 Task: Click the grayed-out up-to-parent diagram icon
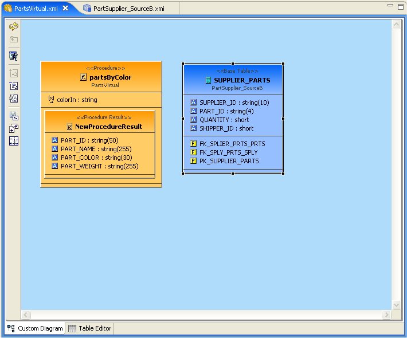coord(14,40)
